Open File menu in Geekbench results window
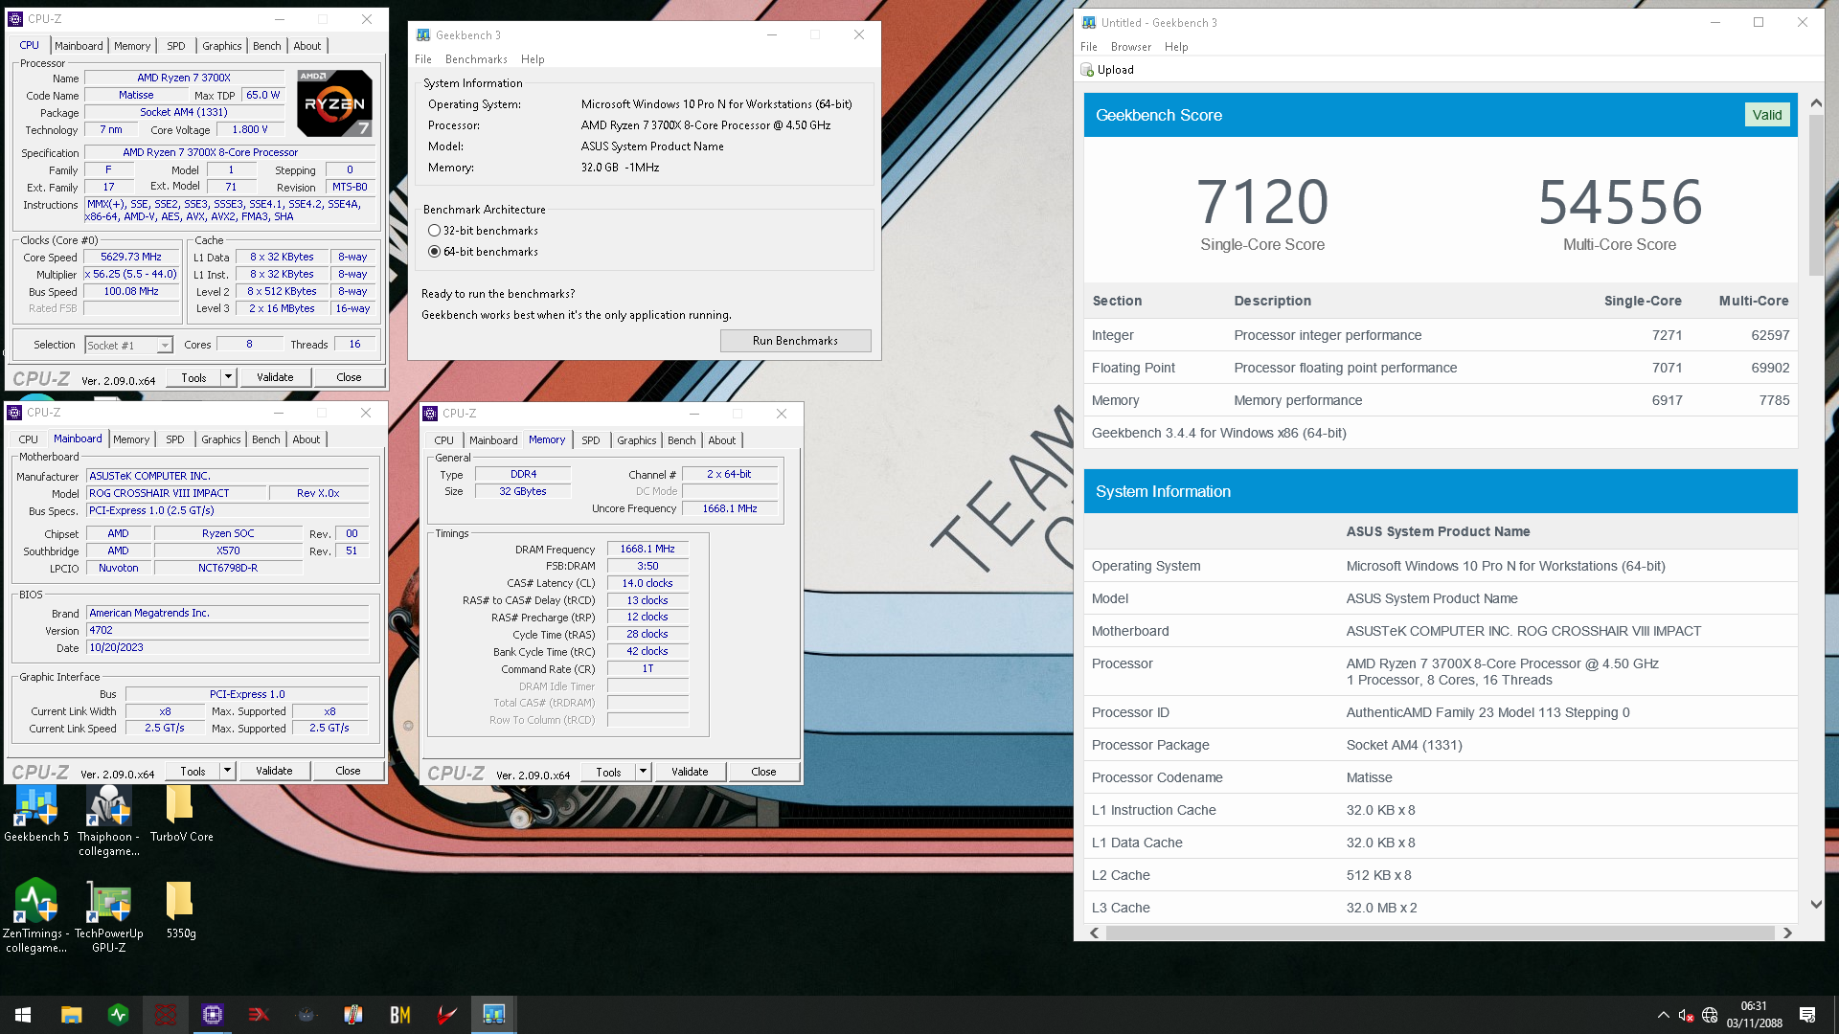The width and height of the screenshot is (1839, 1034). click(x=1089, y=47)
